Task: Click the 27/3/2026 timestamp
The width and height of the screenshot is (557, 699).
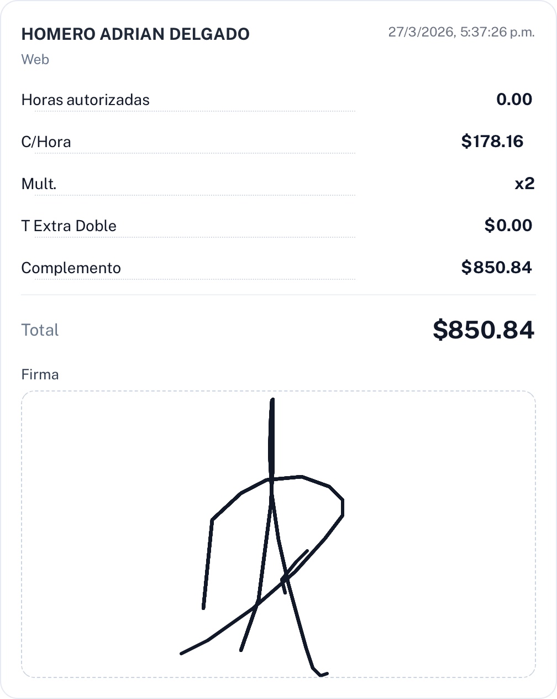Action: point(461,32)
